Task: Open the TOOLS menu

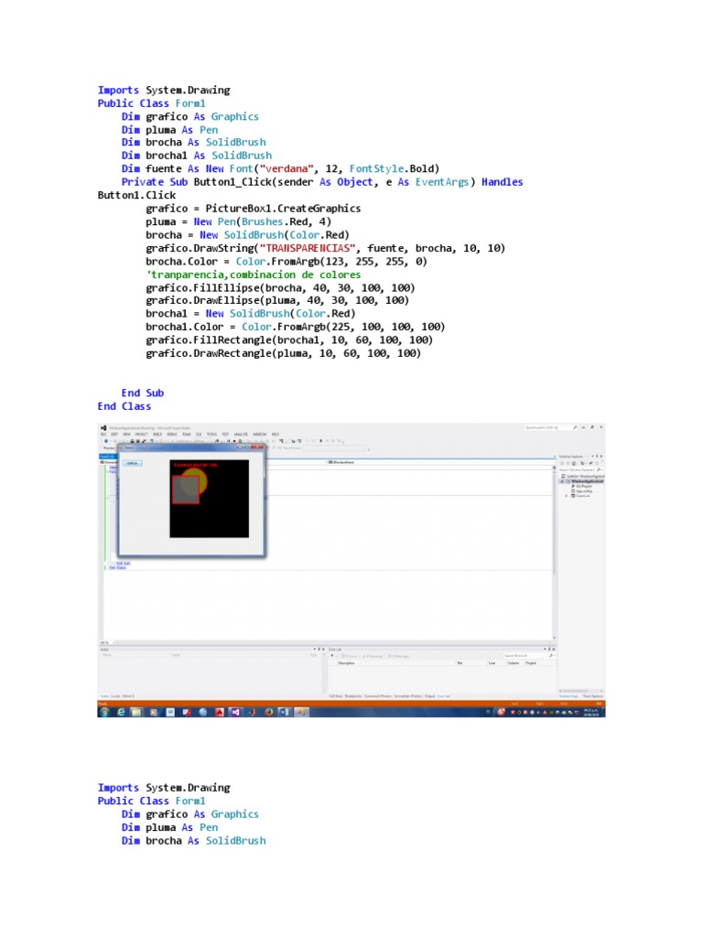Action: click(211, 435)
